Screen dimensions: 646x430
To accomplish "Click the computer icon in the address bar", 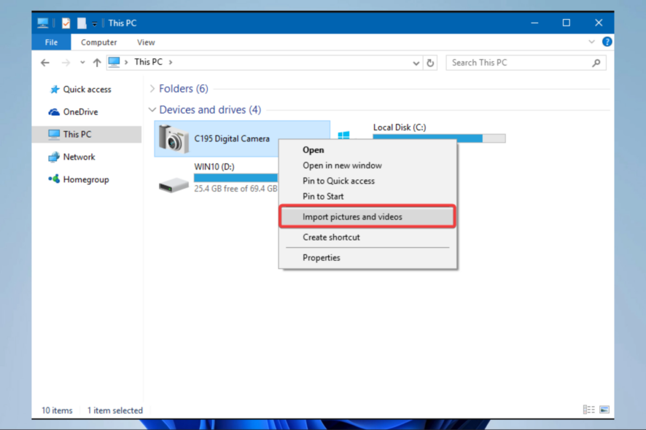I will pyautogui.click(x=114, y=62).
